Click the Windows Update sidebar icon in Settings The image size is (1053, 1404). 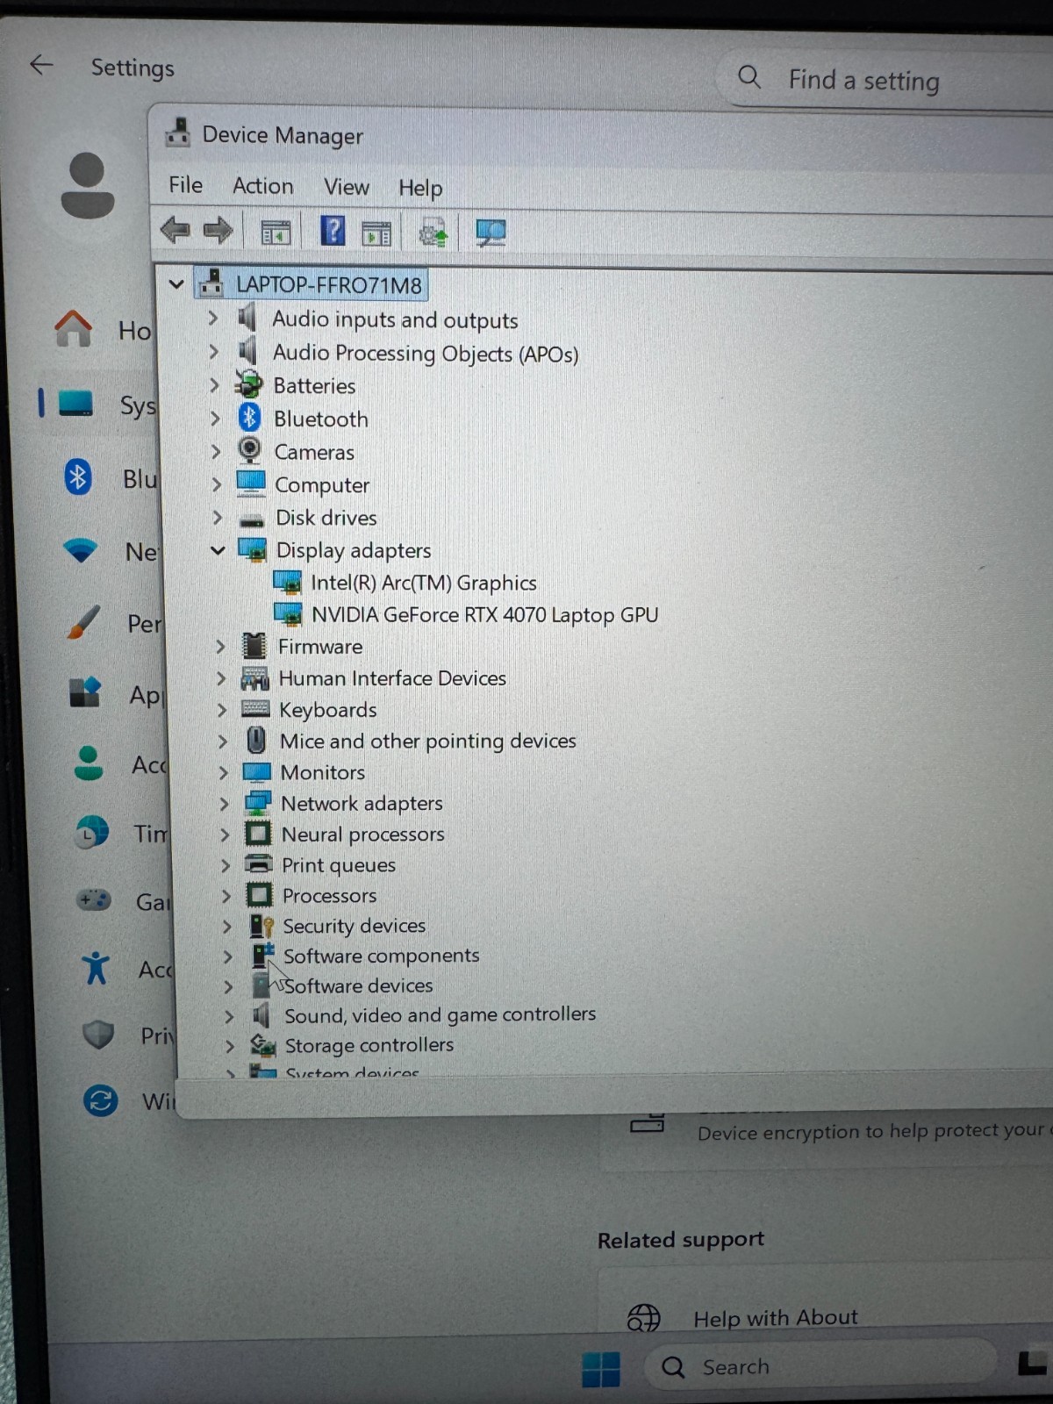(100, 1100)
